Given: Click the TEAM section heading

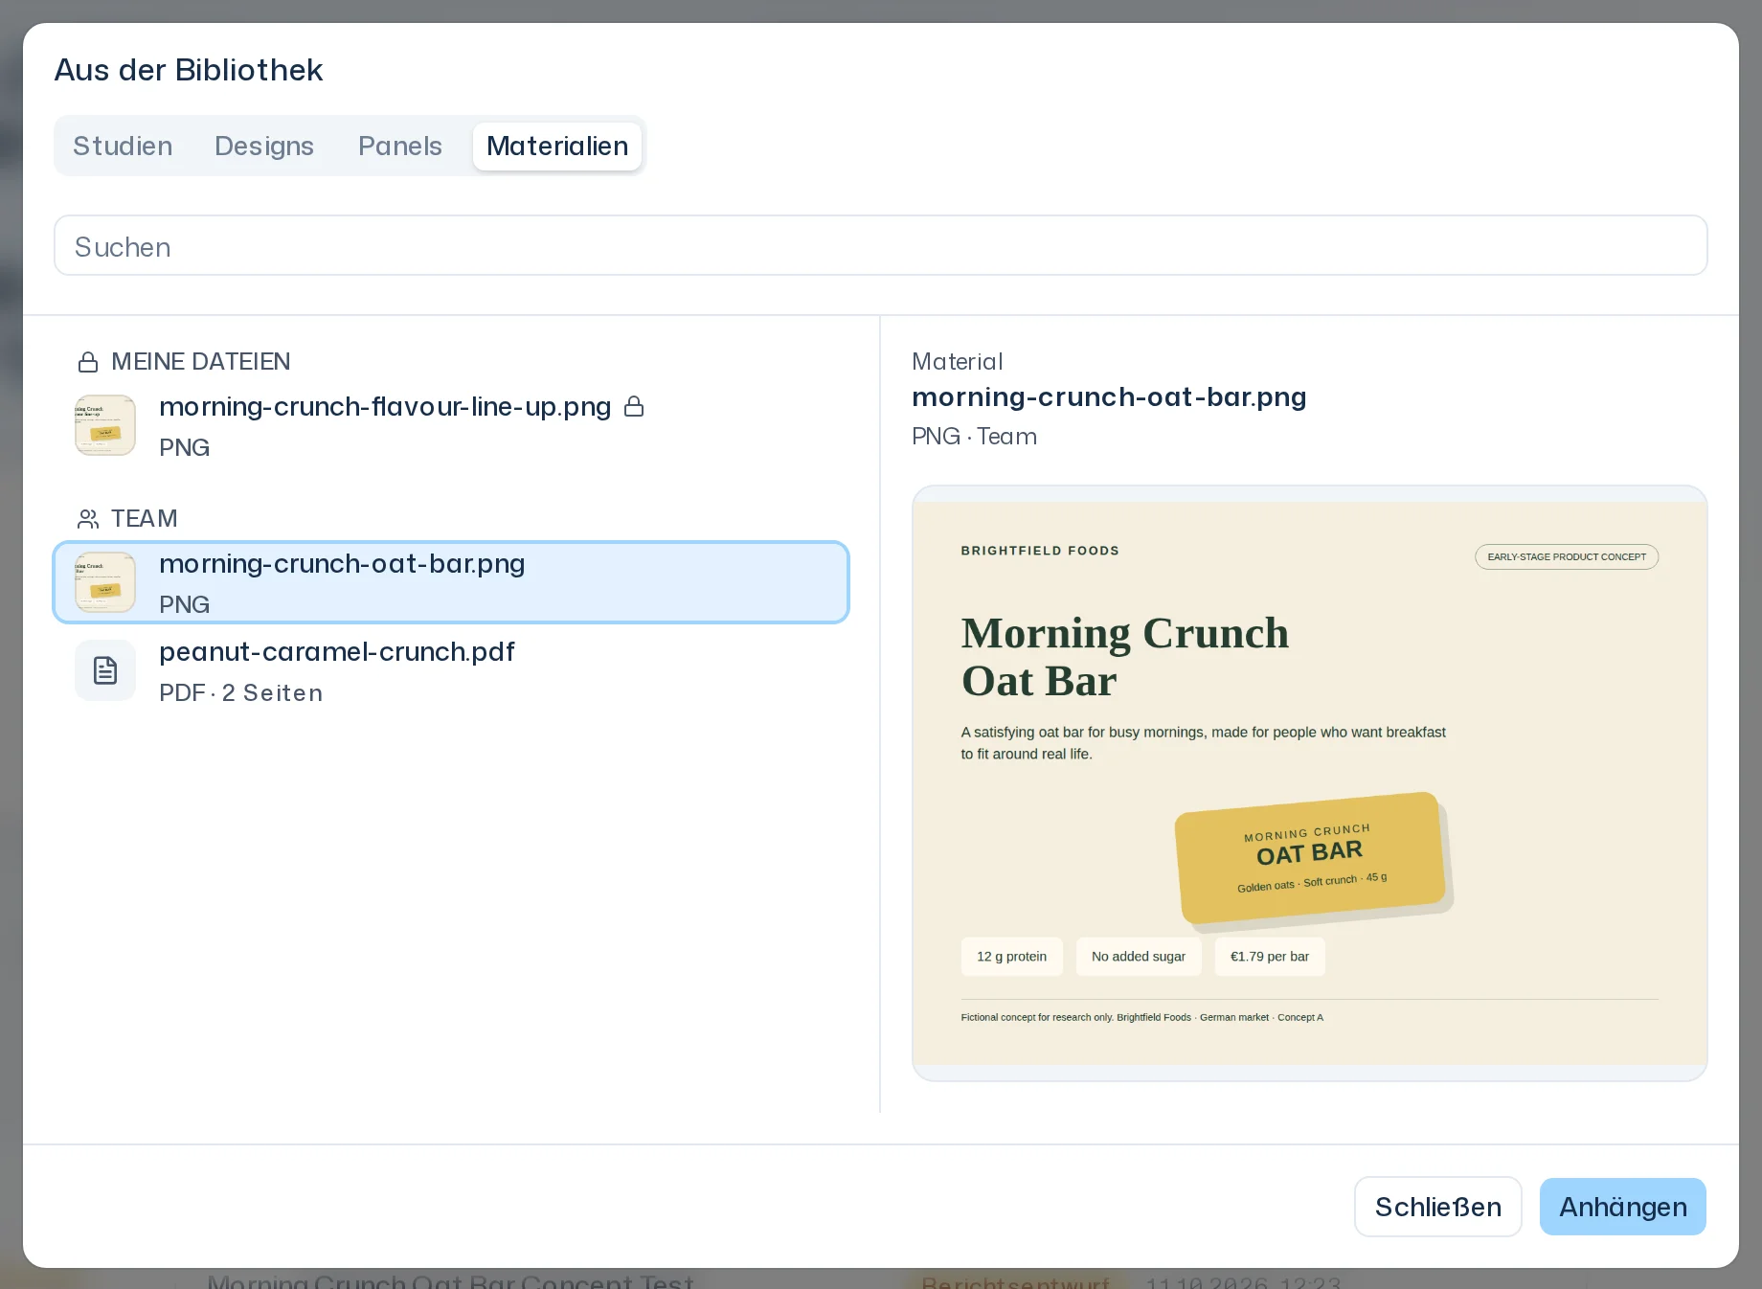Looking at the screenshot, I should pos(145,519).
